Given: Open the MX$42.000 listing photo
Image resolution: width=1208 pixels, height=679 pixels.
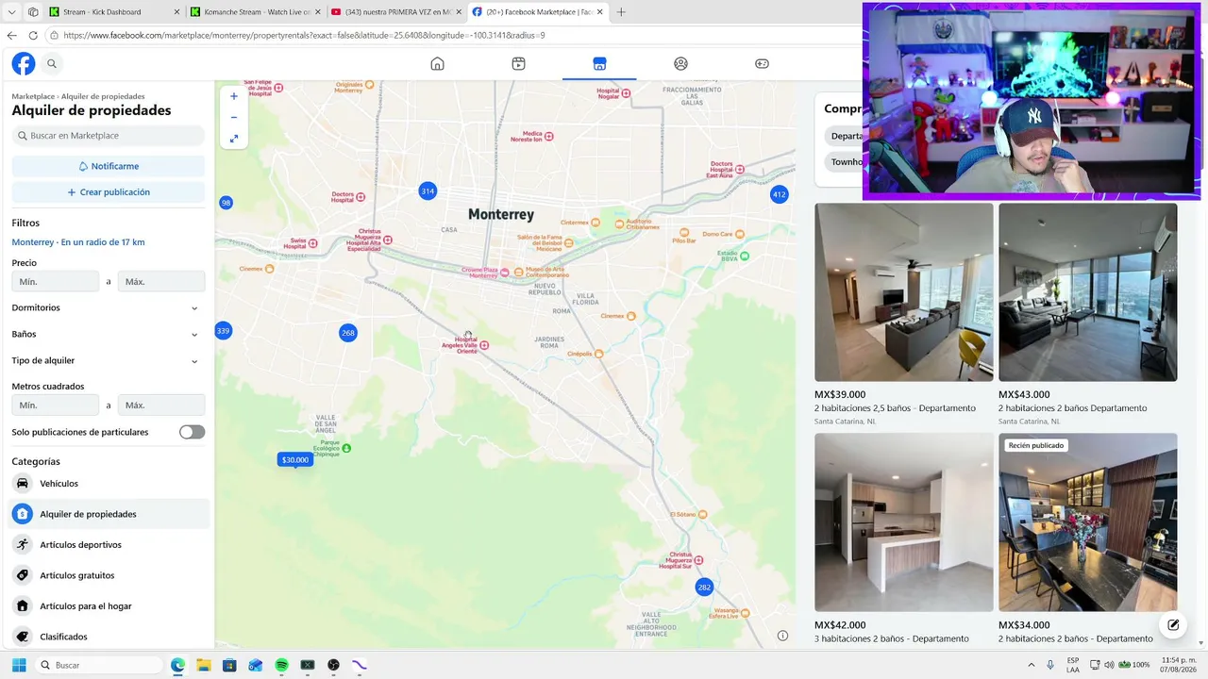Looking at the screenshot, I should pyautogui.click(x=904, y=522).
